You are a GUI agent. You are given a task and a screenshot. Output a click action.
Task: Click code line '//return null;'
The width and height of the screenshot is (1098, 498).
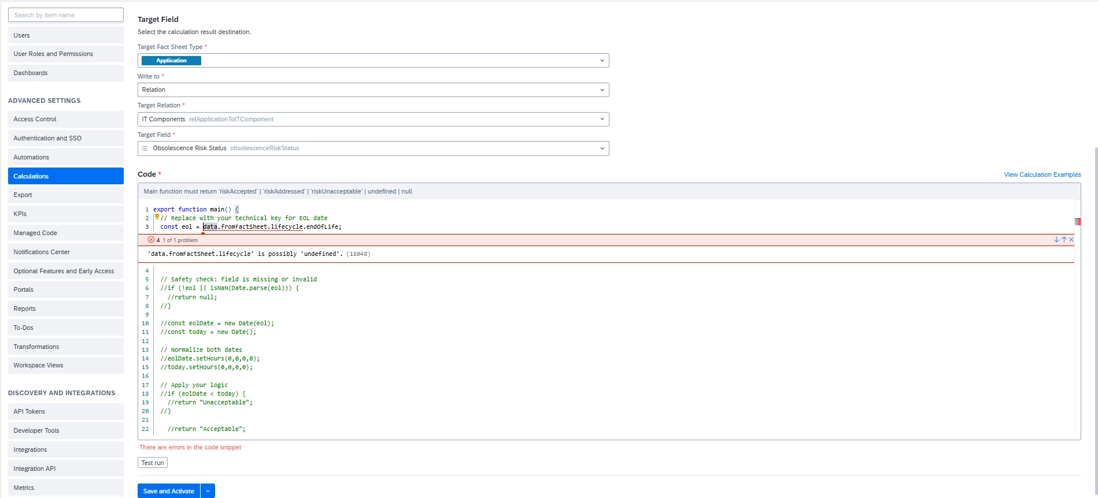pyautogui.click(x=193, y=298)
